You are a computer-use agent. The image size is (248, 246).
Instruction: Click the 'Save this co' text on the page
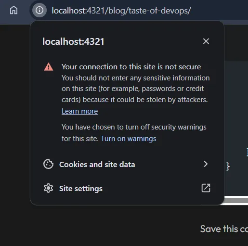(x=224, y=229)
